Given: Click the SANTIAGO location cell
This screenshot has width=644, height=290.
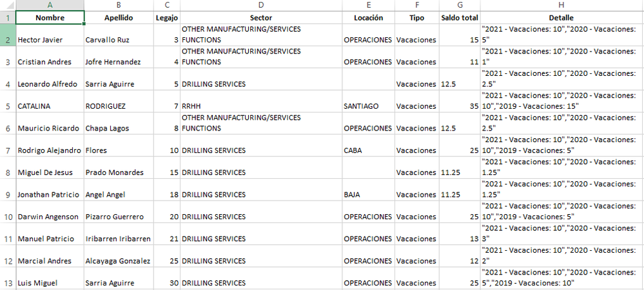Looking at the screenshot, I should point(368,101).
